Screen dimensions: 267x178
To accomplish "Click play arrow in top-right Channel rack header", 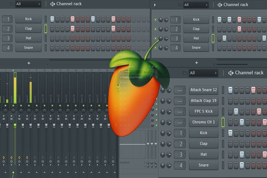I will [155, 5].
